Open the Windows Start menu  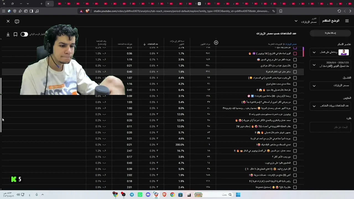pyautogui.click(x=238, y=195)
